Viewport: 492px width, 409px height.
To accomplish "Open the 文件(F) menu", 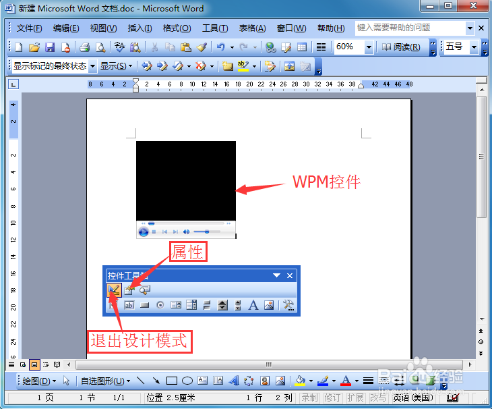I will tap(29, 28).
